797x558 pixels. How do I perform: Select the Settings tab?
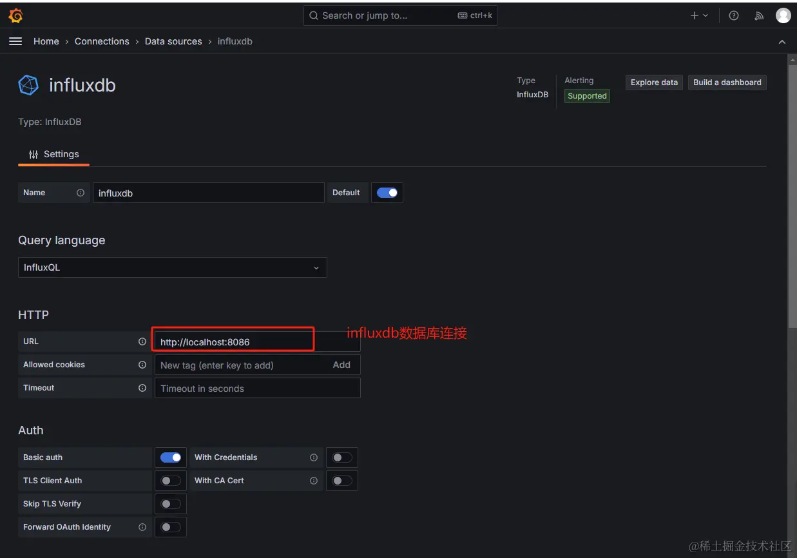tap(54, 155)
